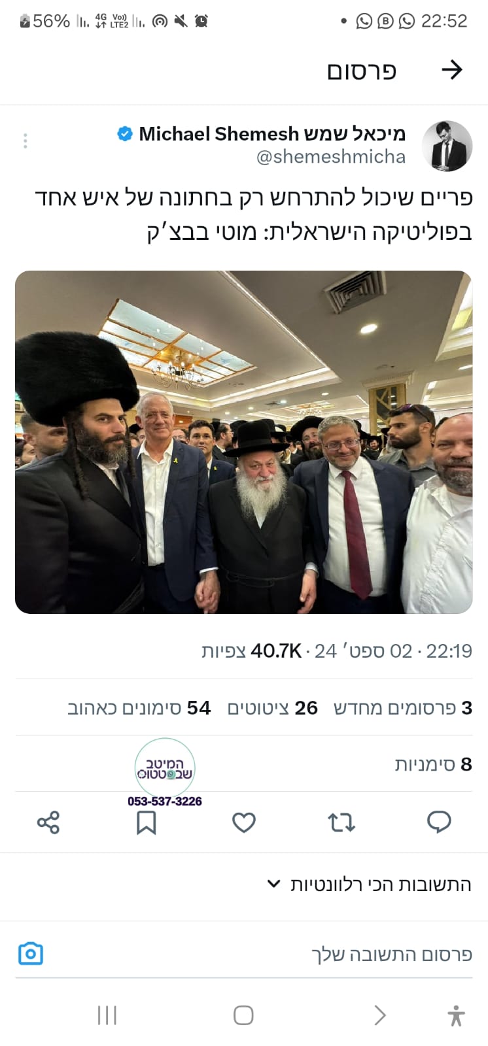This screenshot has width=488, height=1046.
Task: Open Michael Shemesh's profile picture
Action: (447, 145)
